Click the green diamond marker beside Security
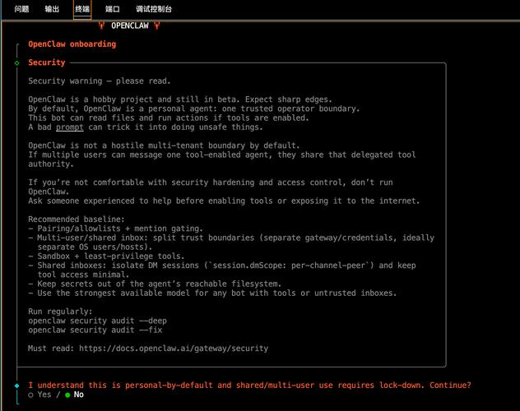520x411 pixels. 16,62
